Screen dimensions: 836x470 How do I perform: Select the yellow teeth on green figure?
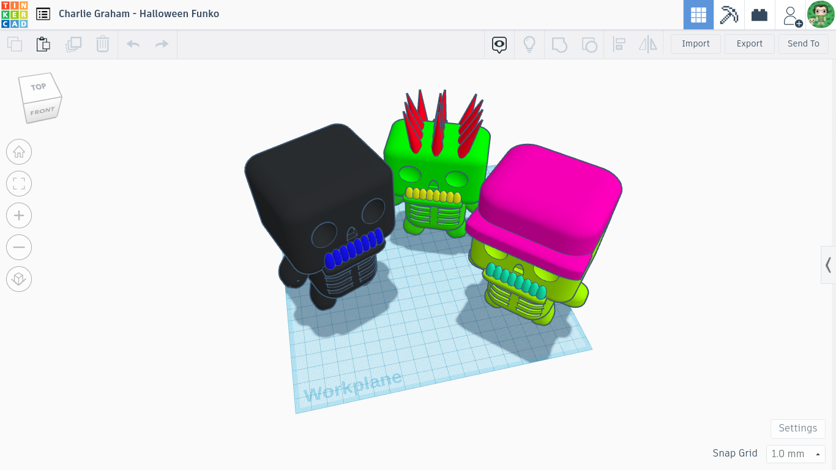(433, 195)
